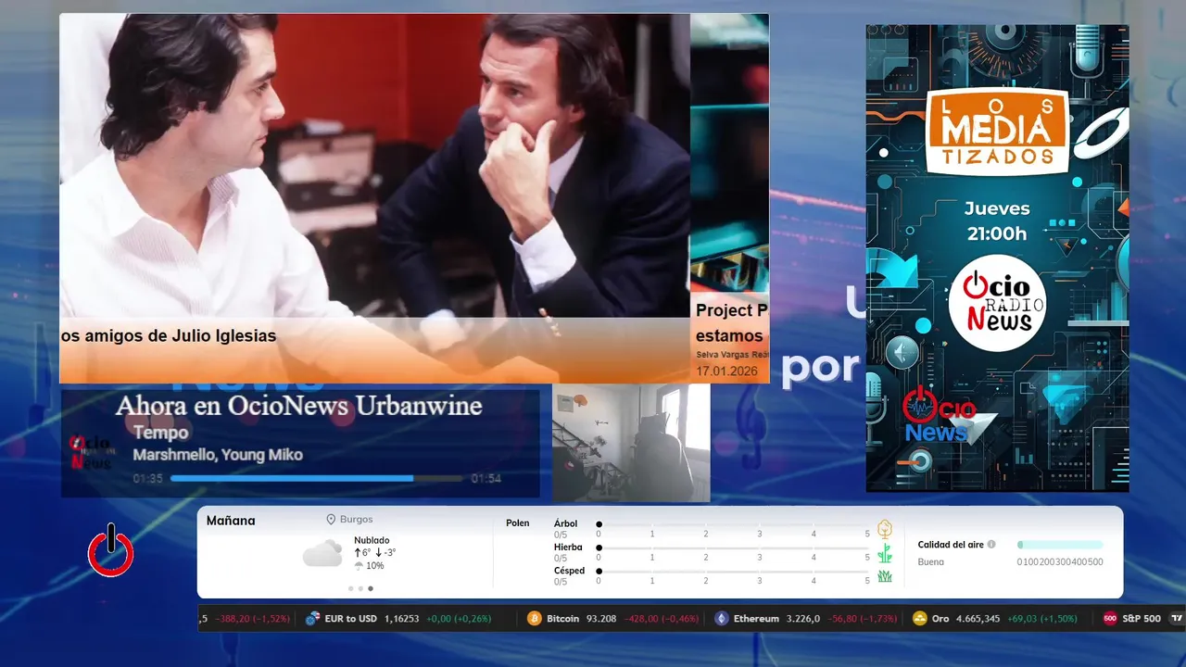Click the total time 01:54
Screen dimensions: 1186x667
click(486, 479)
